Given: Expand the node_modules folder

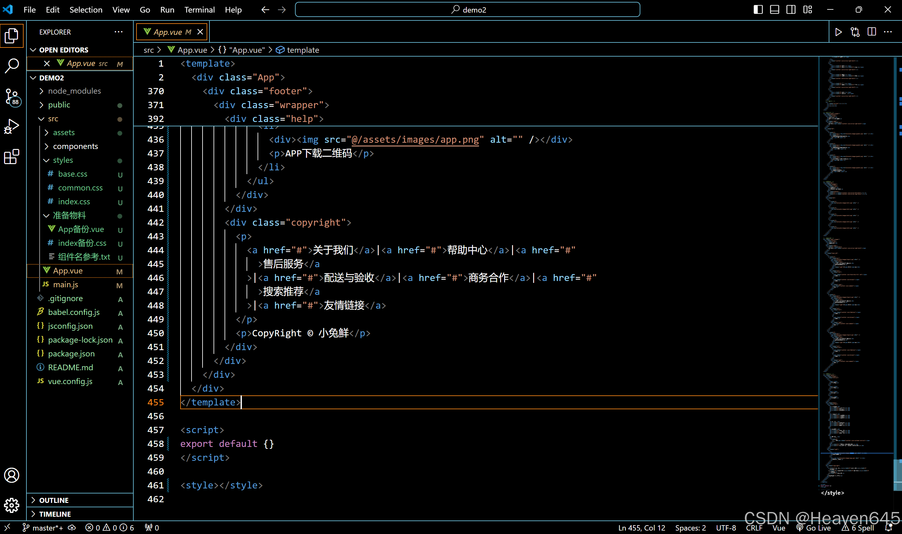Looking at the screenshot, I should (x=80, y=91).
